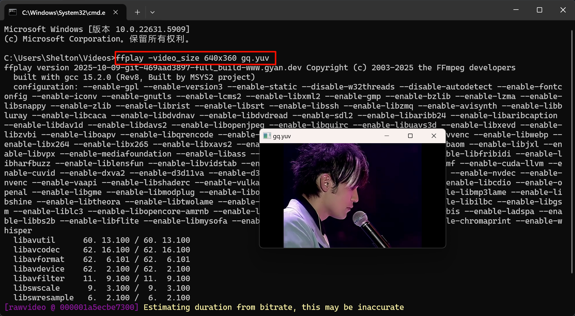Click the cmd icon in the terminal tab
The width and height of the screenshot is (575, 316).
pos(12,12)
